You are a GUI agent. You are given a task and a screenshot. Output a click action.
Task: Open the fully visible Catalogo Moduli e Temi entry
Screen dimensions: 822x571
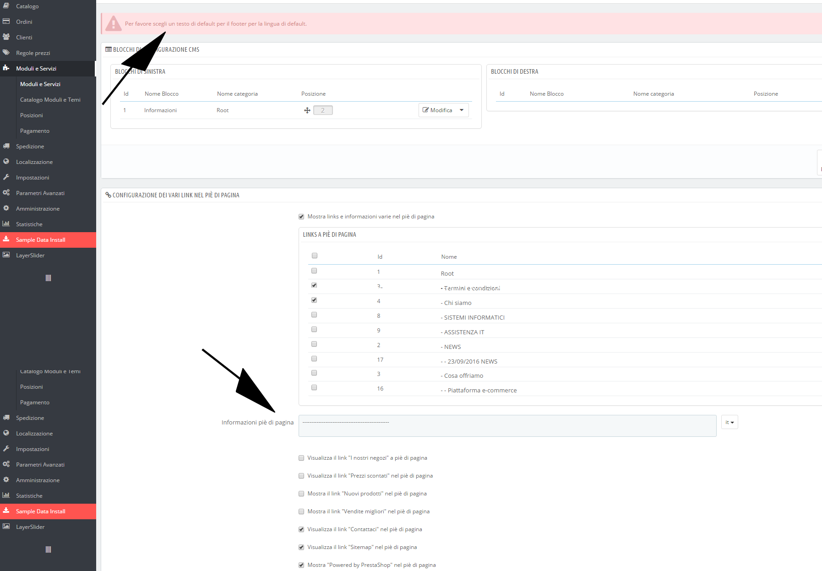tap(50, 100)
